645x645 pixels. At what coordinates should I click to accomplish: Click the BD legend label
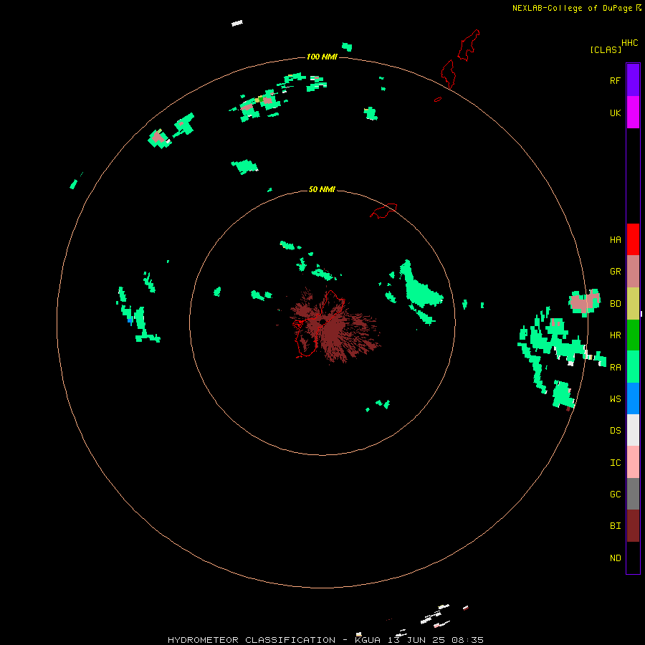[x=616, y=304]
